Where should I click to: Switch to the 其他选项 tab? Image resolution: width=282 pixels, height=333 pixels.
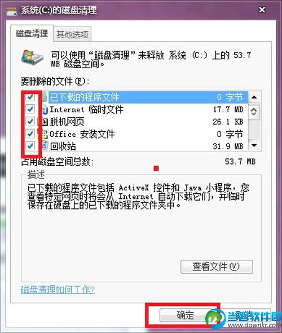click(72, 34)
